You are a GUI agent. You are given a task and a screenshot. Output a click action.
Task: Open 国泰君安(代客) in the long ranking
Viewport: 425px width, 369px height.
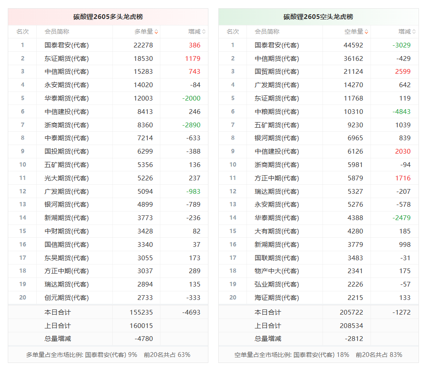coord(67,45)
